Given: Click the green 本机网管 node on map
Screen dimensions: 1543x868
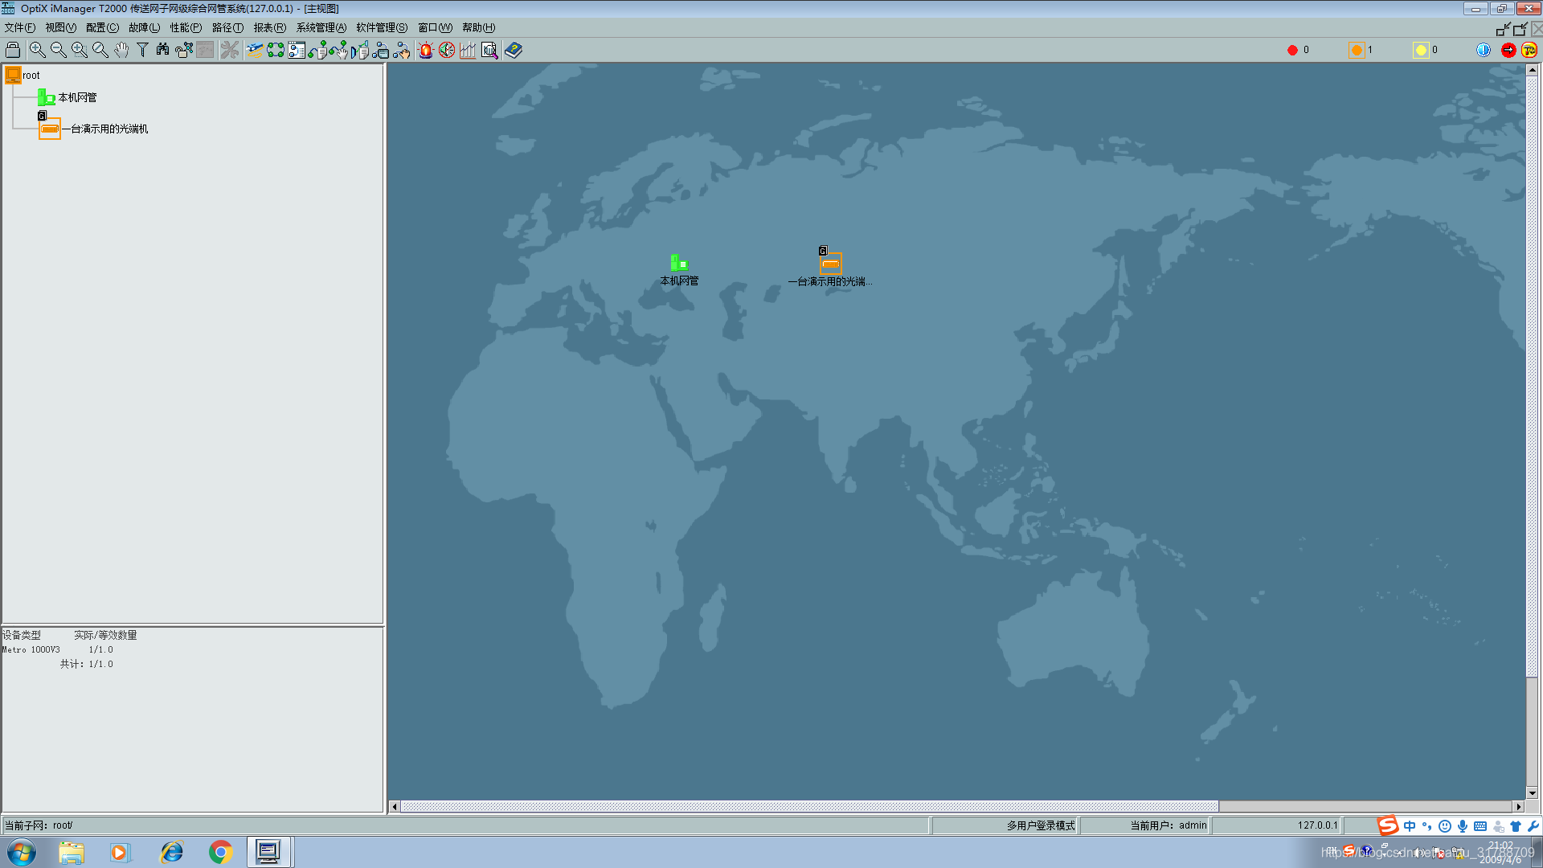Looking at the screenshot, I should tap(679, 263).
